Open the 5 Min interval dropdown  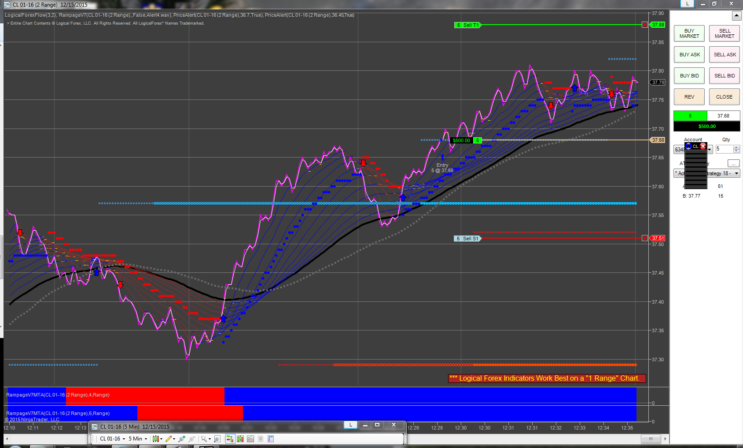point(138,439)
